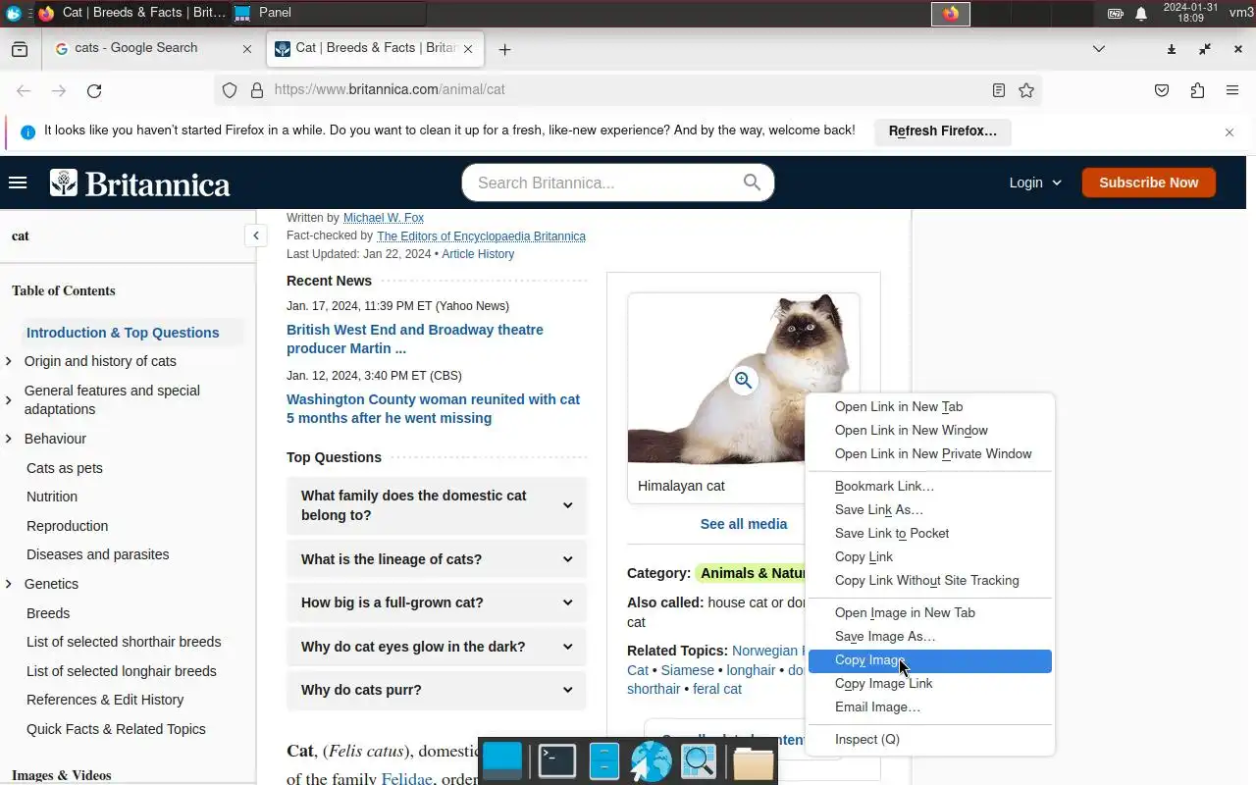
Task: Choose Inspect (Q) in context menu
Action: (930, 740)
